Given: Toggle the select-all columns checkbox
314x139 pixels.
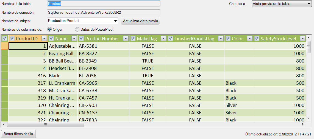Looking at the screenshot, I should tap(4, 39).
